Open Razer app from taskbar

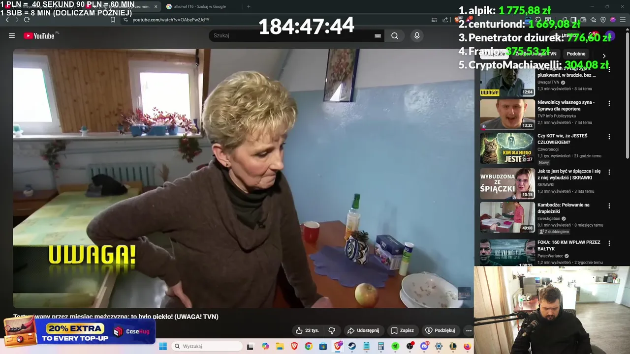[x=395, y=347]
